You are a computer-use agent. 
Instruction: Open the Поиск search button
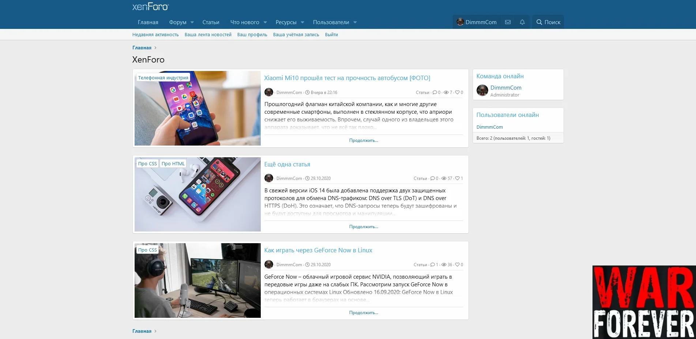[x=548, y=22]
